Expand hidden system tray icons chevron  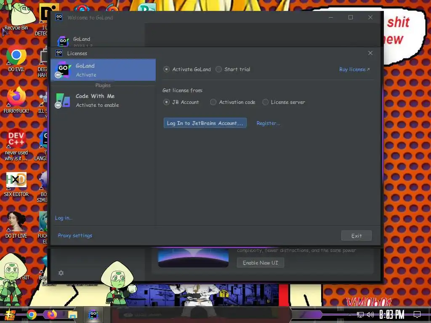350,315
